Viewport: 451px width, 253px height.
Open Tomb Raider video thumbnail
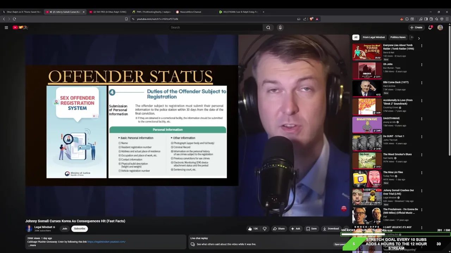tap(367, 52)
